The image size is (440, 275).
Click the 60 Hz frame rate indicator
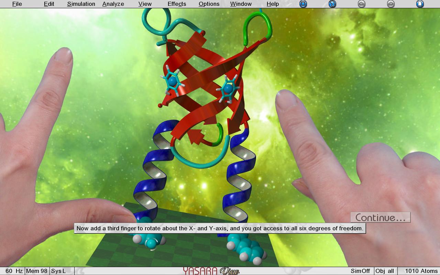[x=14, y=271]
